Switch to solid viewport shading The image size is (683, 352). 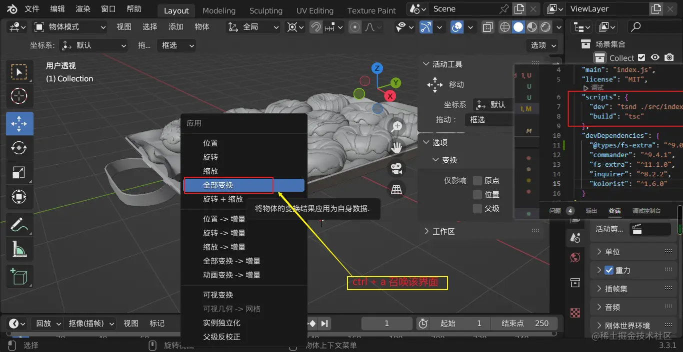[x=518, y=27]
